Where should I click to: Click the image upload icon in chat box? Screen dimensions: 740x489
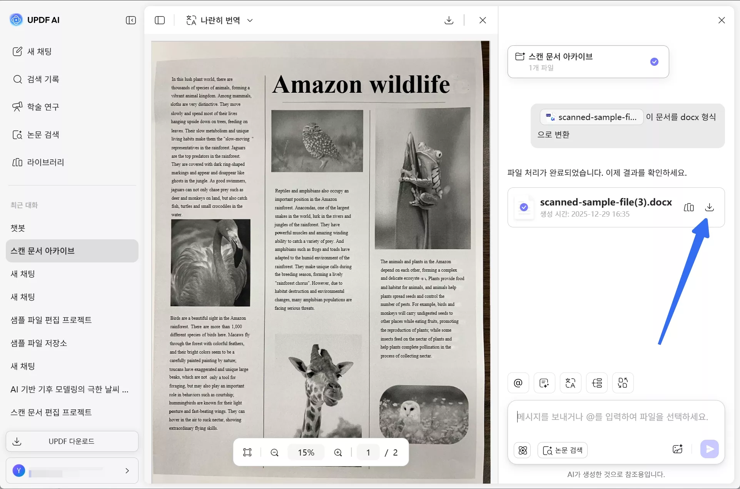[x=677, y=449]
